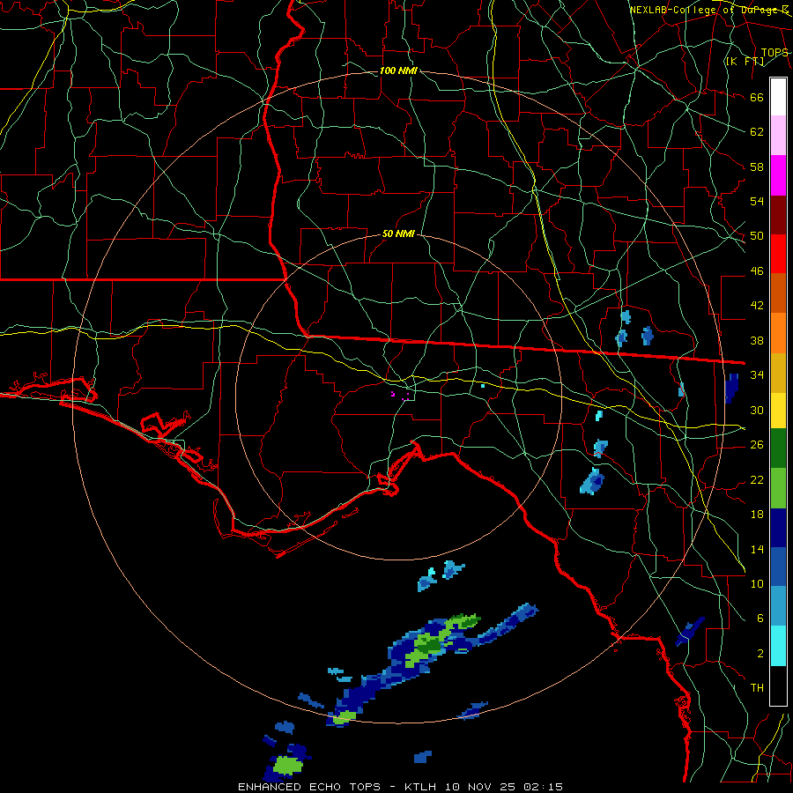Select the magenta legend swatch
Image resolution: width=793 pixels, height=793 pixels.
click(x=778, y=175)
